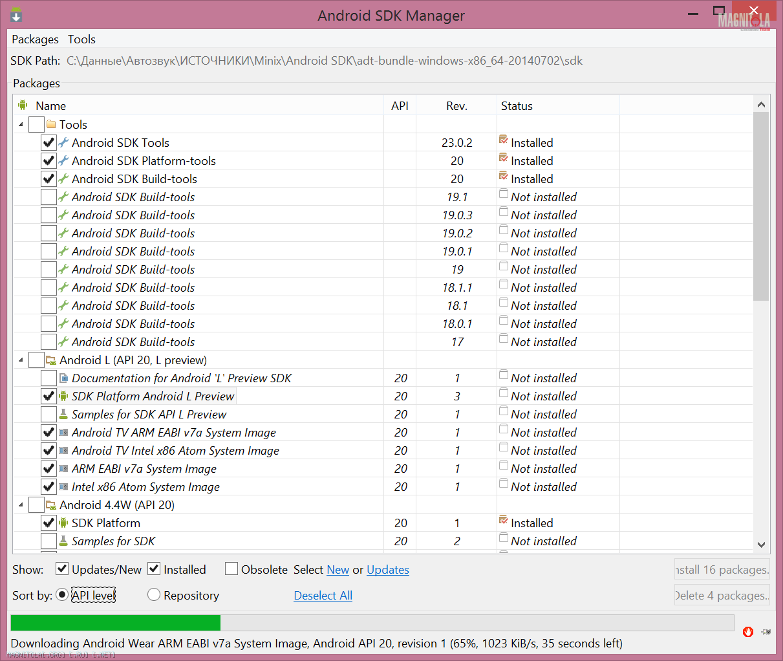783x661 pixels.
Task: Open the log window icon beside stop
Action: (x=766, y=632)
